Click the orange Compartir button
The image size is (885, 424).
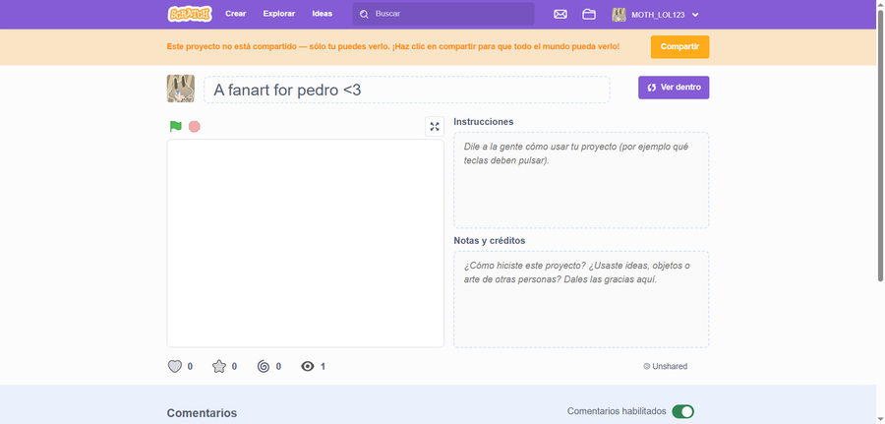[x=679, y=47]
